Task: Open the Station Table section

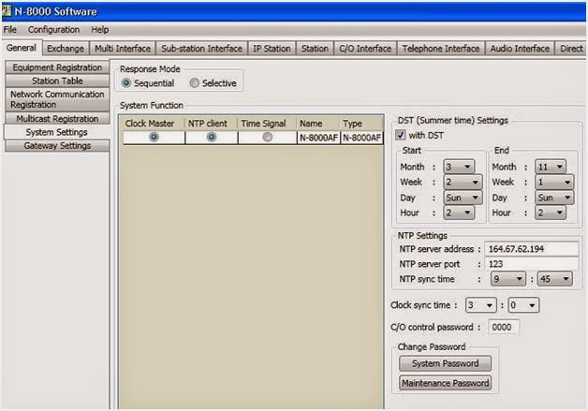Action: click(57, 81)
